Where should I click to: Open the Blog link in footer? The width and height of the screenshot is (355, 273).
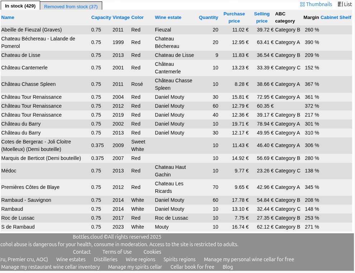228,267
